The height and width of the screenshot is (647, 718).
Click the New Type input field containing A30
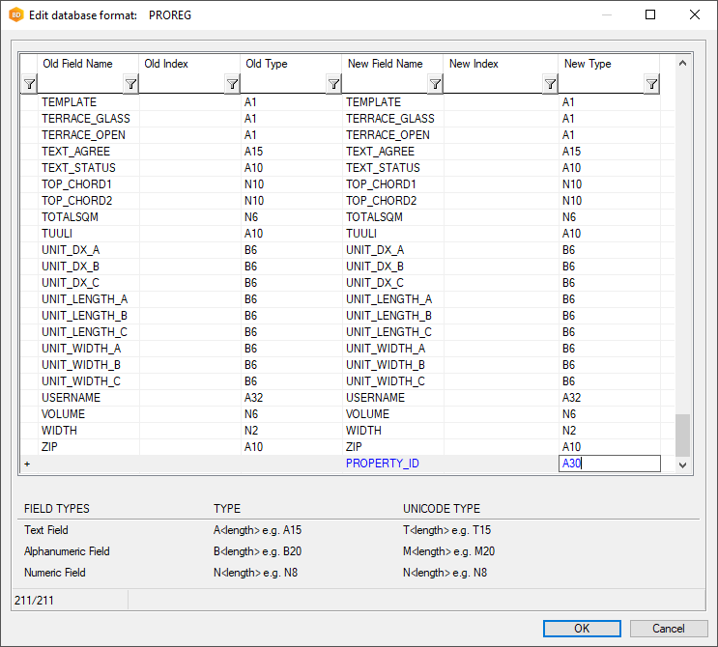pyautogui.click(x=609, y=464)
